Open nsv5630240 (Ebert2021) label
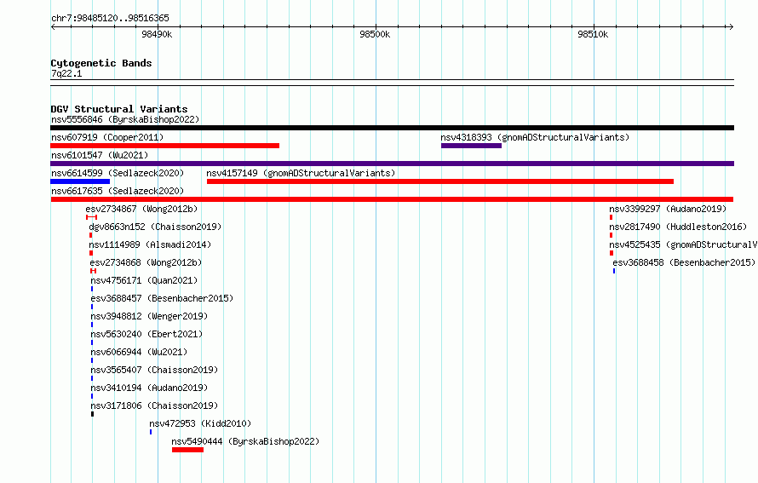The height and width of the screenshot is (483, 758). click(x=146, y=334)
